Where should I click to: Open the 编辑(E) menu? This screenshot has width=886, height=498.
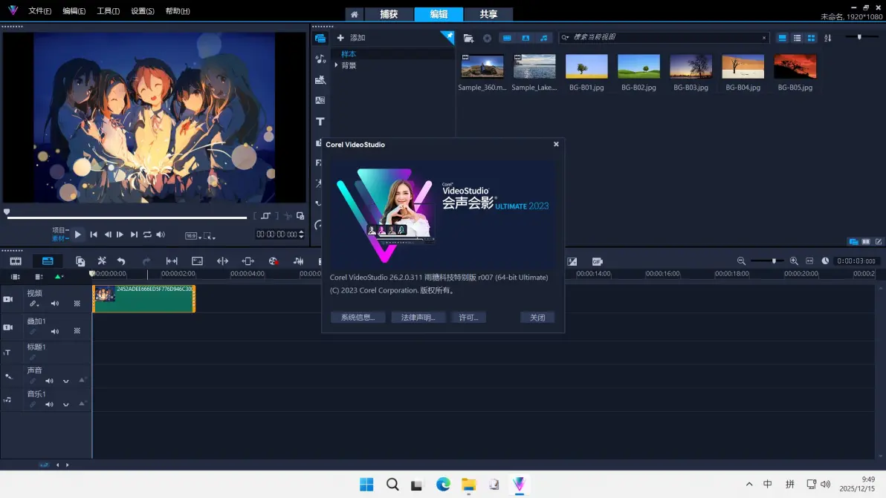(74, 10)
